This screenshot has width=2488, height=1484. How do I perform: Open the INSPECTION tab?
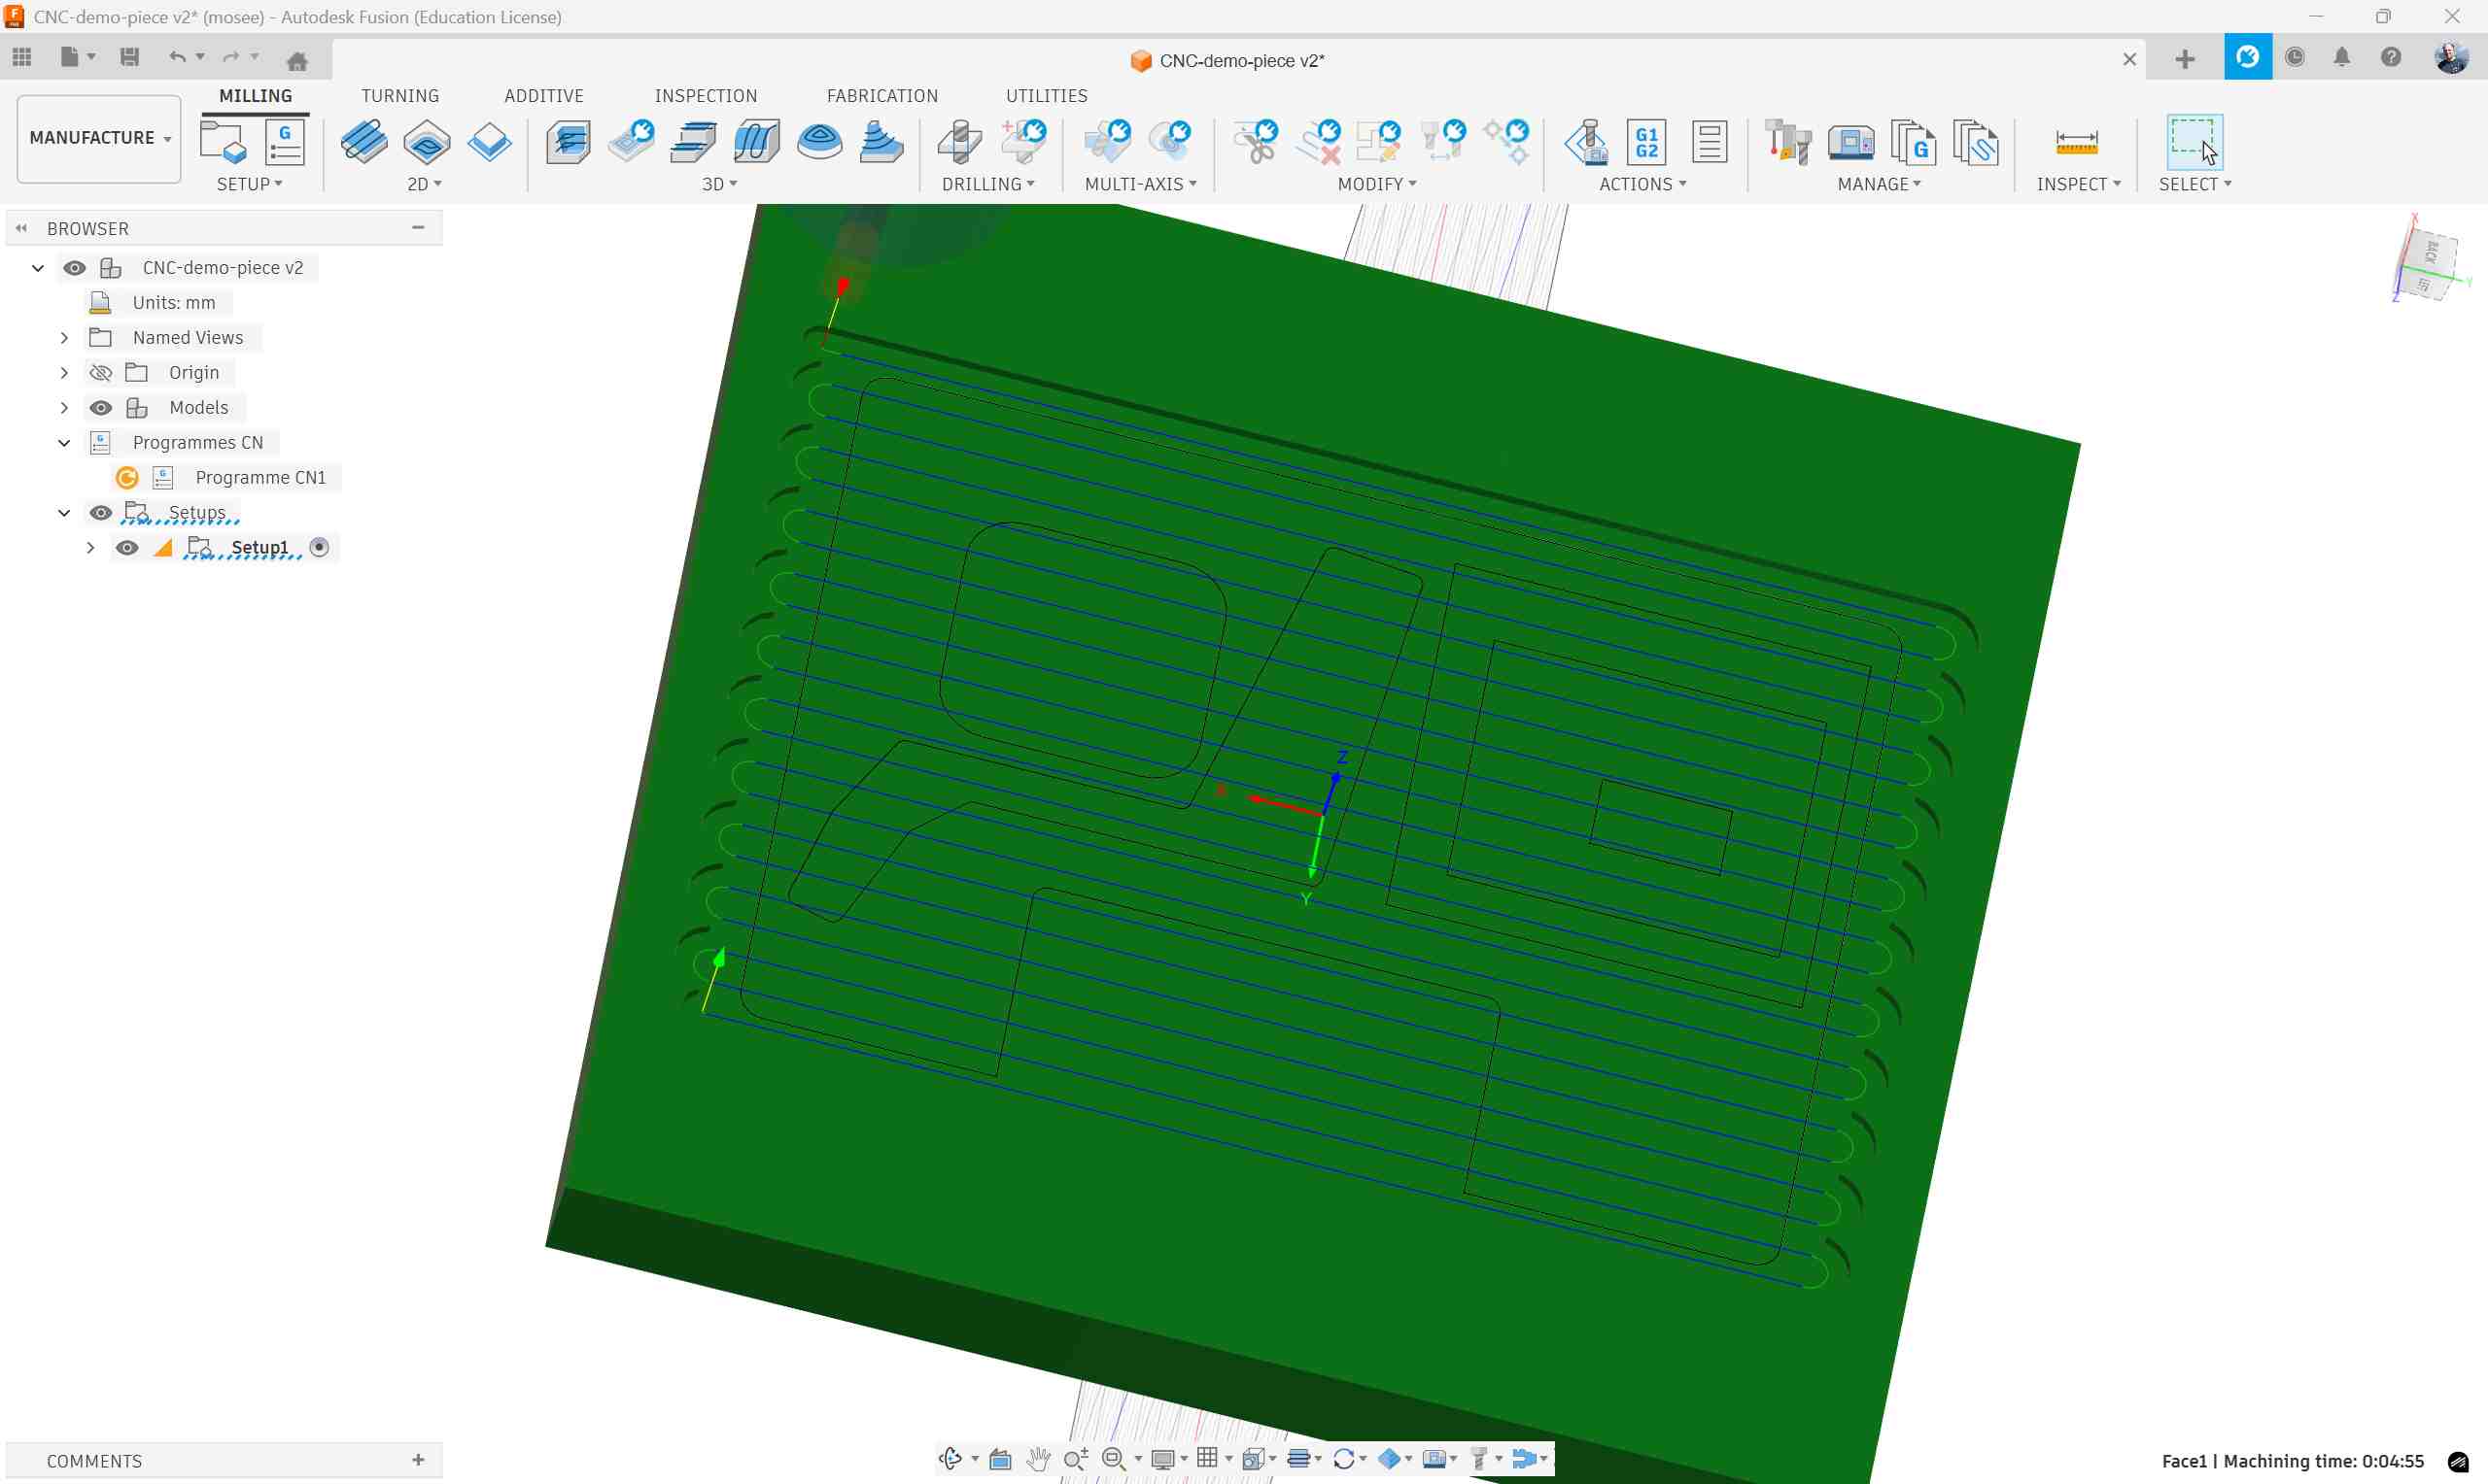tap(706, 96)
